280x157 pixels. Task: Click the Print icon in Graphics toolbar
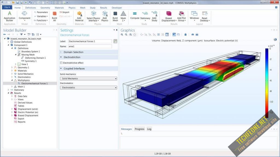[x=197, y=35]
